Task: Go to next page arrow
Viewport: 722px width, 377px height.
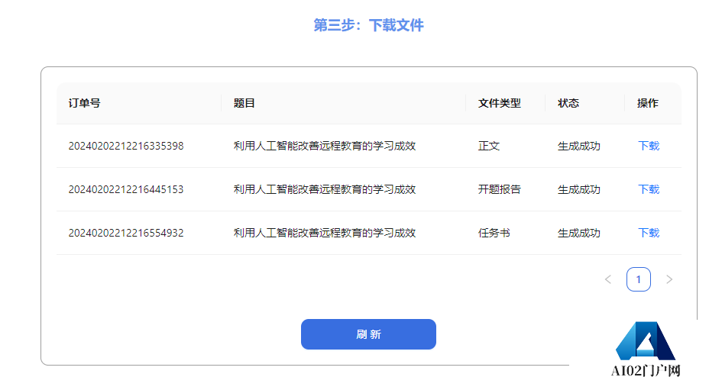Action: pyautogui.click(x=669, y=279)
